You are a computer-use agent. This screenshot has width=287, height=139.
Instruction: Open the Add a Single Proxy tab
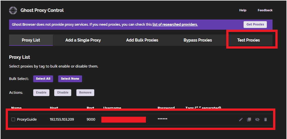[x=83, y=40]
